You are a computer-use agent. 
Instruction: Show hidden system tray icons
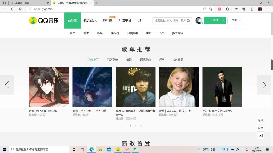click(x=219, y=149)
